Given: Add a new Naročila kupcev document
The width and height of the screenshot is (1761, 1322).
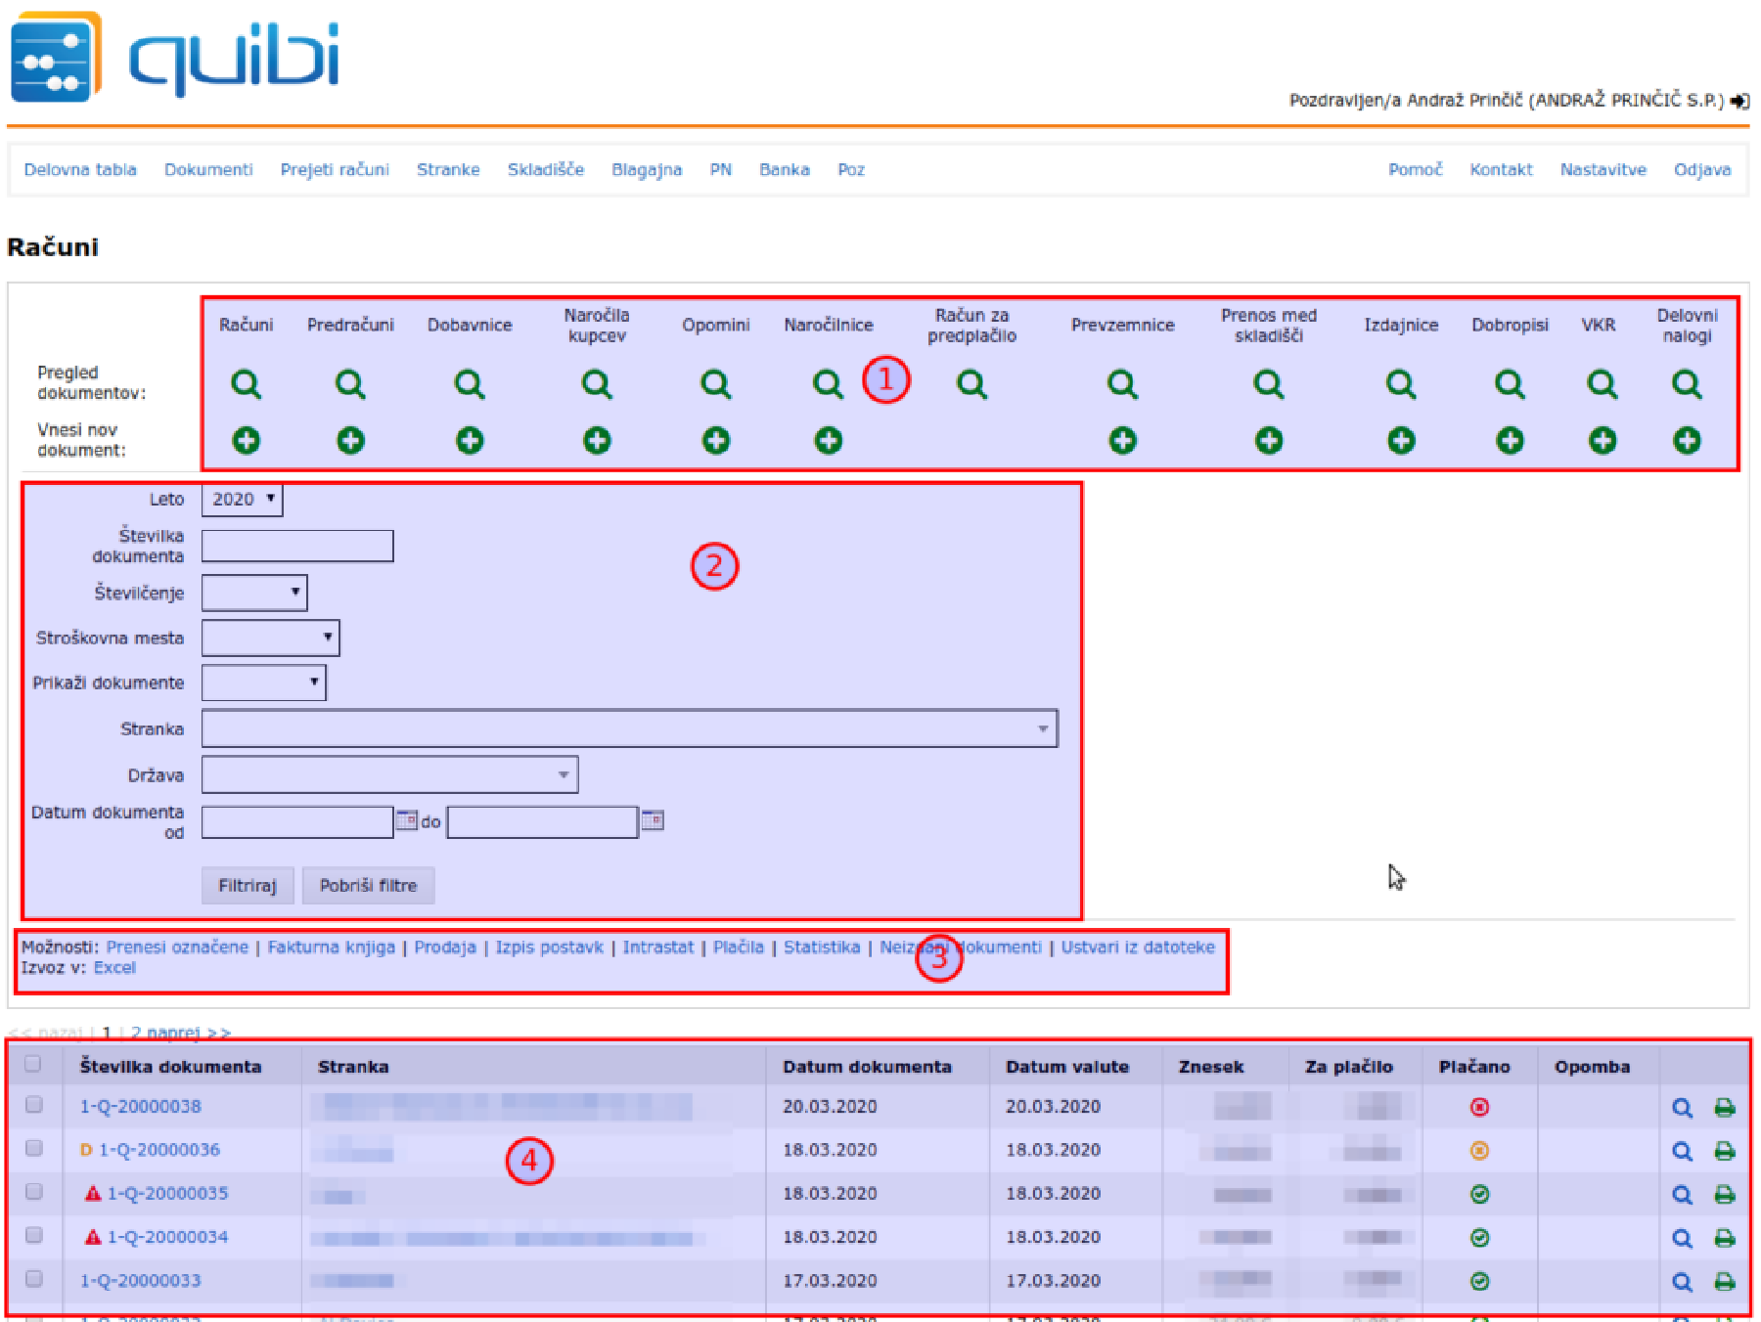Looking at the screenshot, I should click(597, 441).
